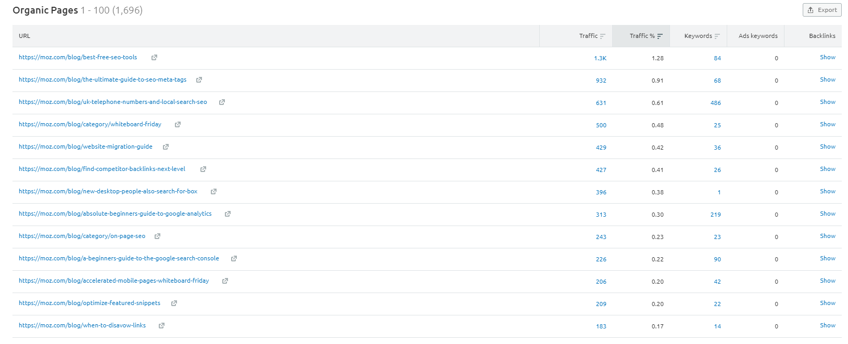Open external link icon for beginners-guide-to-the-google-search-console
Image resolution: width=848 pixels, height=344 pixels.
point(234,259)
